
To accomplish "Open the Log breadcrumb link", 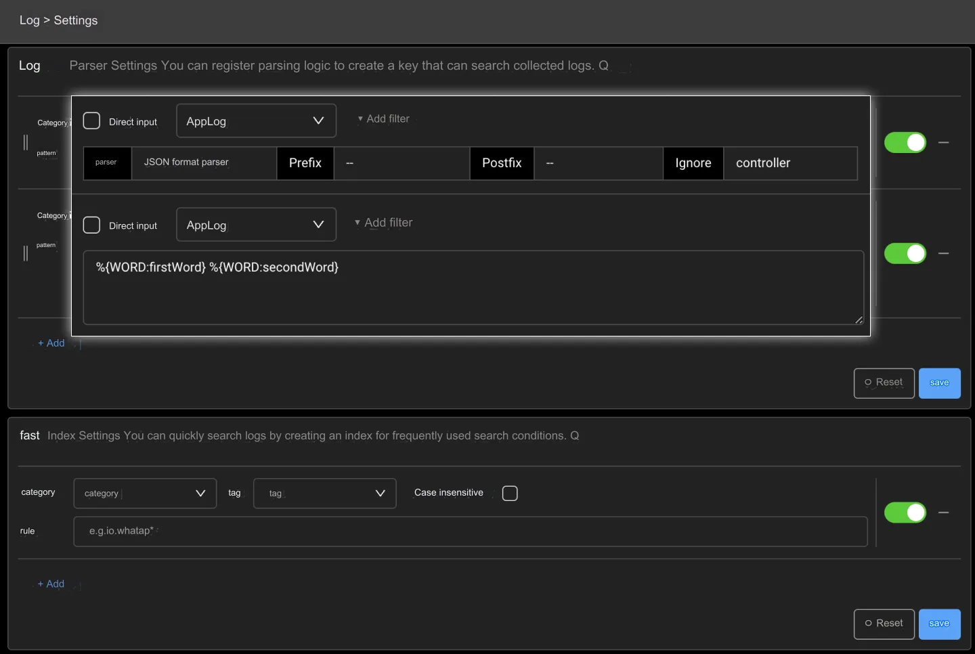I will point(29,20).
